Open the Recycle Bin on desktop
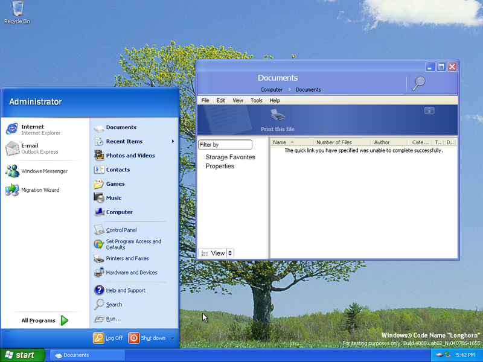Viewport: 483px width, 362px height. click(17, 11)
